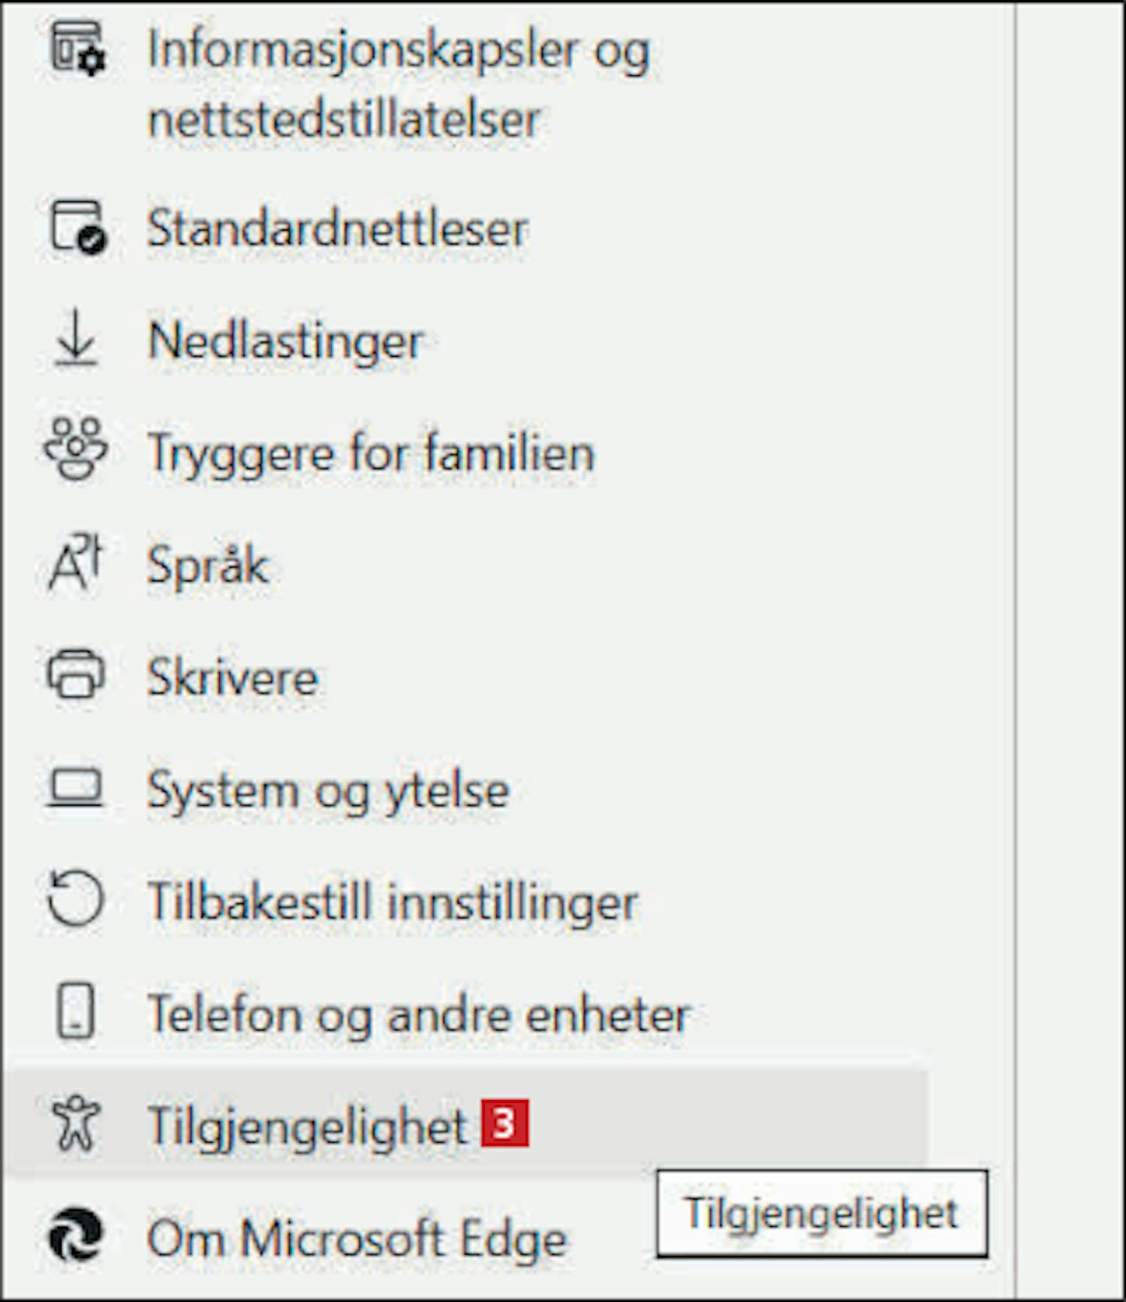The image size is (1126, 1302).
Task: Click the default browser window icon
Action: [x=77, y=228]
